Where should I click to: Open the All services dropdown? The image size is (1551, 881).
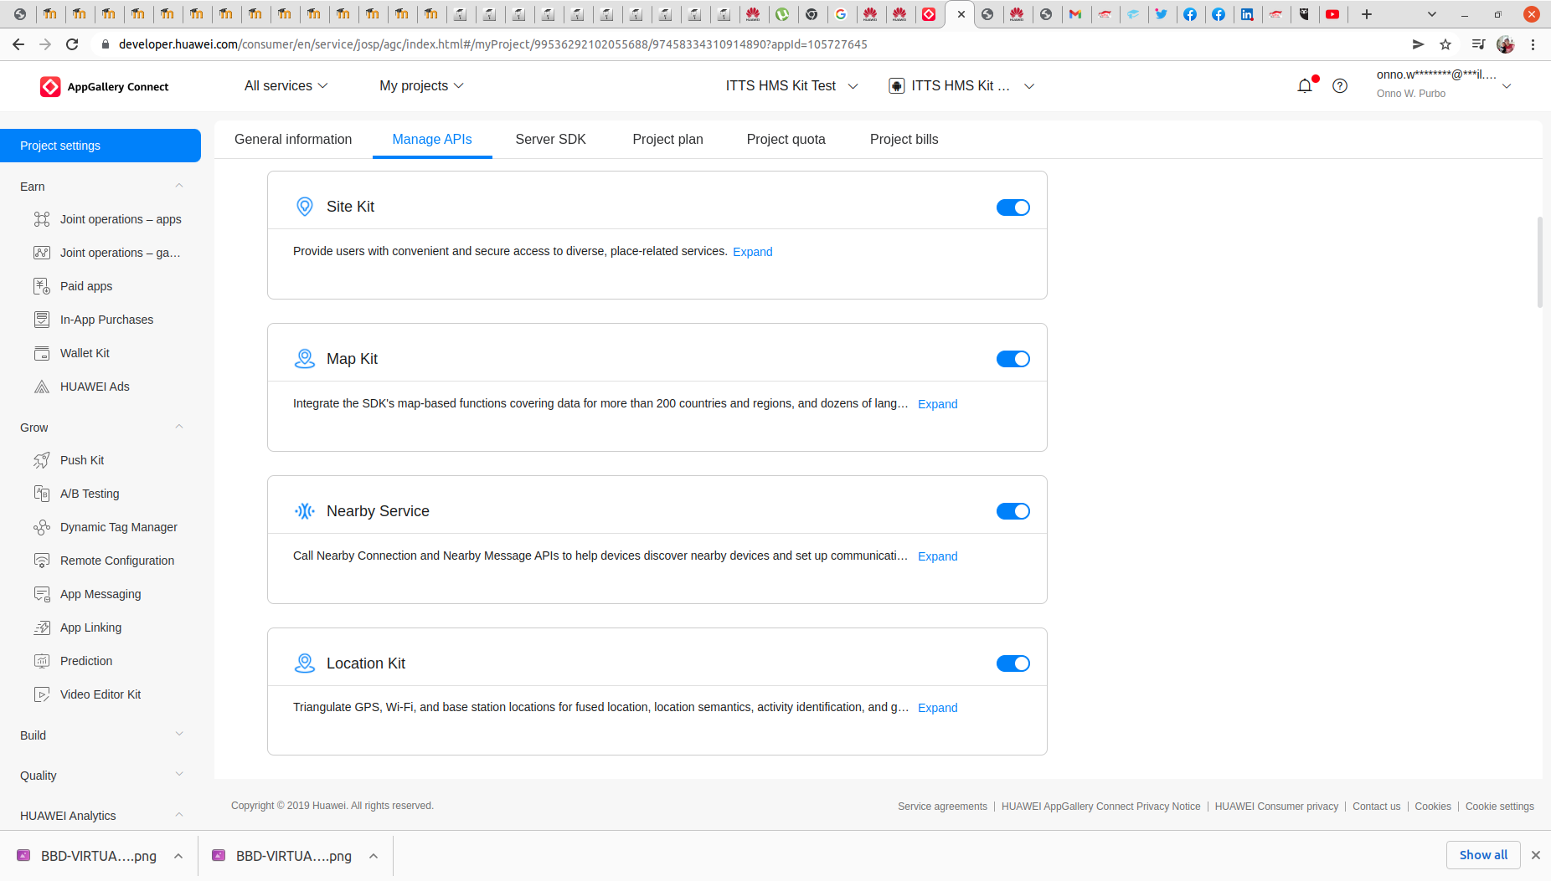coord(286,86)
